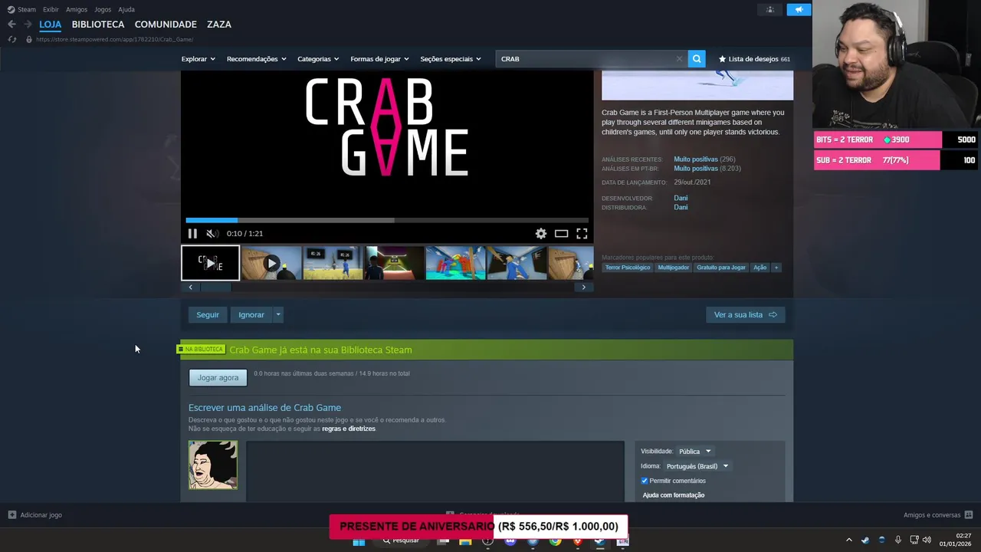
Task: Go forward with the Steam forward arrow
Action: [28, 25]
